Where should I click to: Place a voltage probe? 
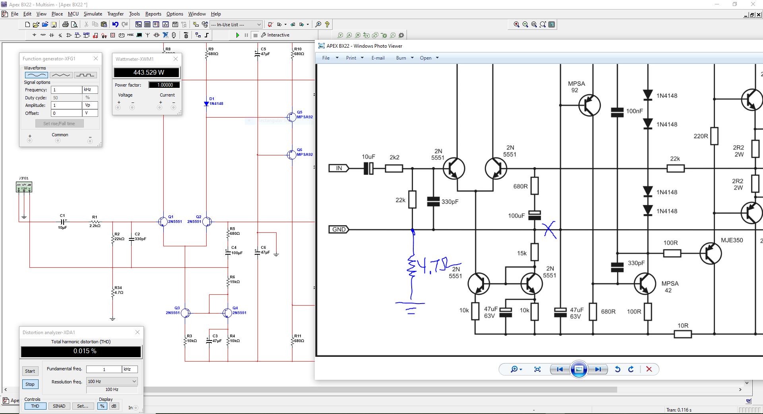(x=340, y=35)
